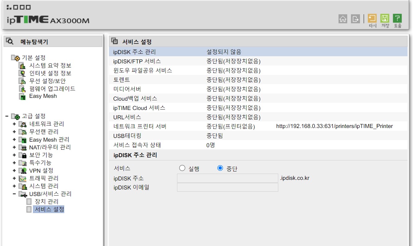The width and height of the screenshot is (414, 246).
Task: Click the NAT/라우터 관리 folder icon
Action: click(x=23, y=148)
